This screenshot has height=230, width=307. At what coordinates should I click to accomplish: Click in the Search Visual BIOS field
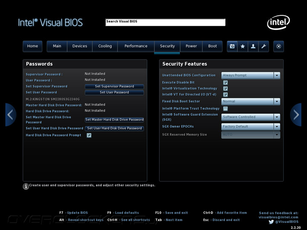tap(165, 22)
